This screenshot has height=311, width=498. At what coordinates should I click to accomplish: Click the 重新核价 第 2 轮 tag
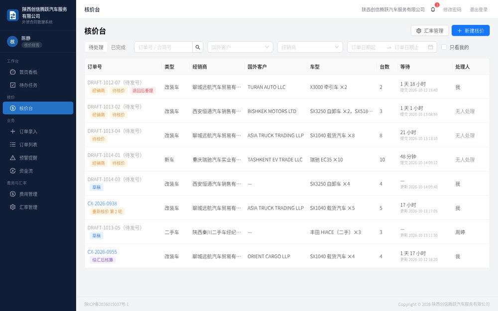108,211
